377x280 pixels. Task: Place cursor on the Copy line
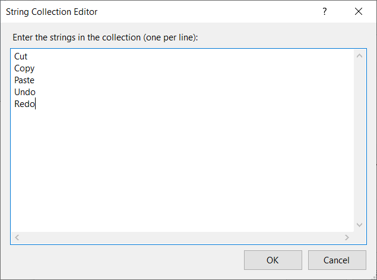point(24,68)
